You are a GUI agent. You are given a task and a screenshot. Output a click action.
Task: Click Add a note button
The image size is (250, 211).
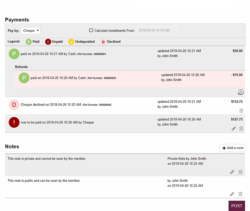pos(232,148)
